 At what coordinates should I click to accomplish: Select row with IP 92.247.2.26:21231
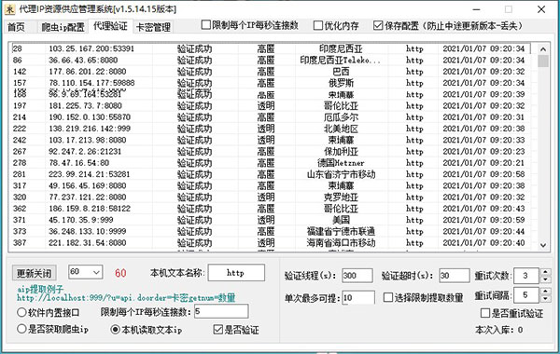[x=271, y=151]
